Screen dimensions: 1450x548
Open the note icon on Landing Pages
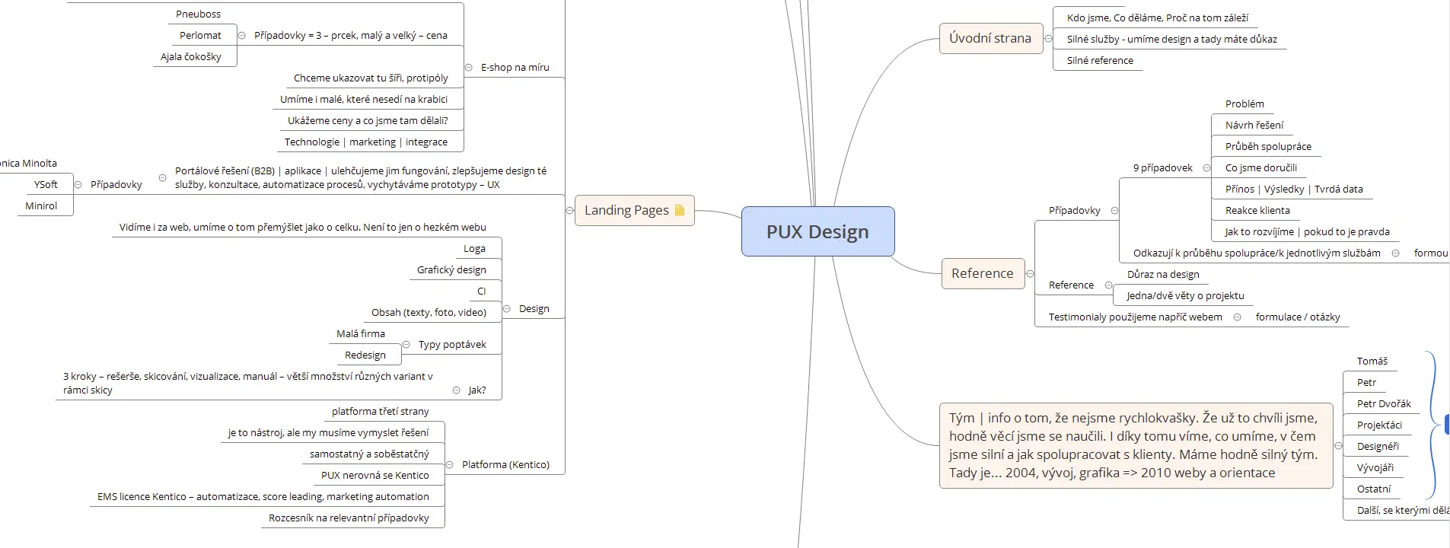tap(680, 211)
